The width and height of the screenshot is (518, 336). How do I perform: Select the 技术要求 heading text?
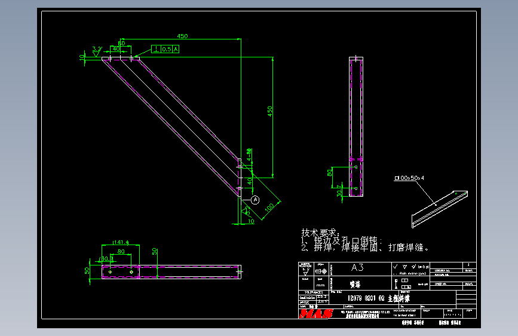320,233
